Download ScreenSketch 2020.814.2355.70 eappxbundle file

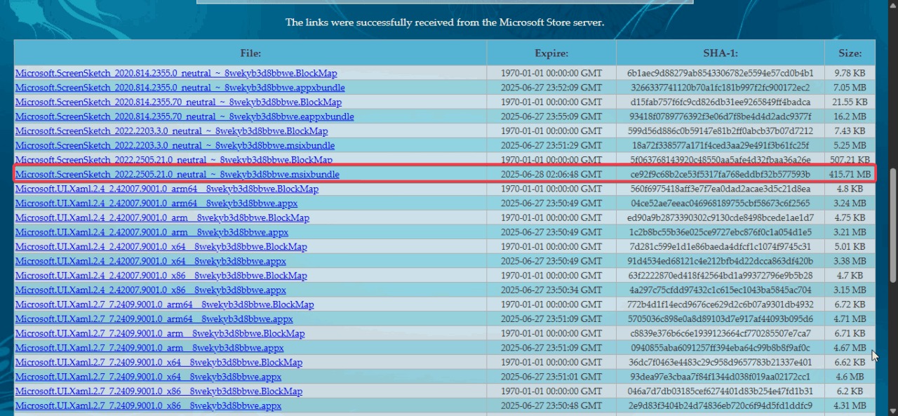point(185,116)
